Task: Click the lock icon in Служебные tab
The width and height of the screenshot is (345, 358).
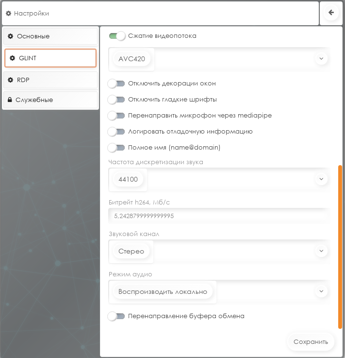Action: 10,100
